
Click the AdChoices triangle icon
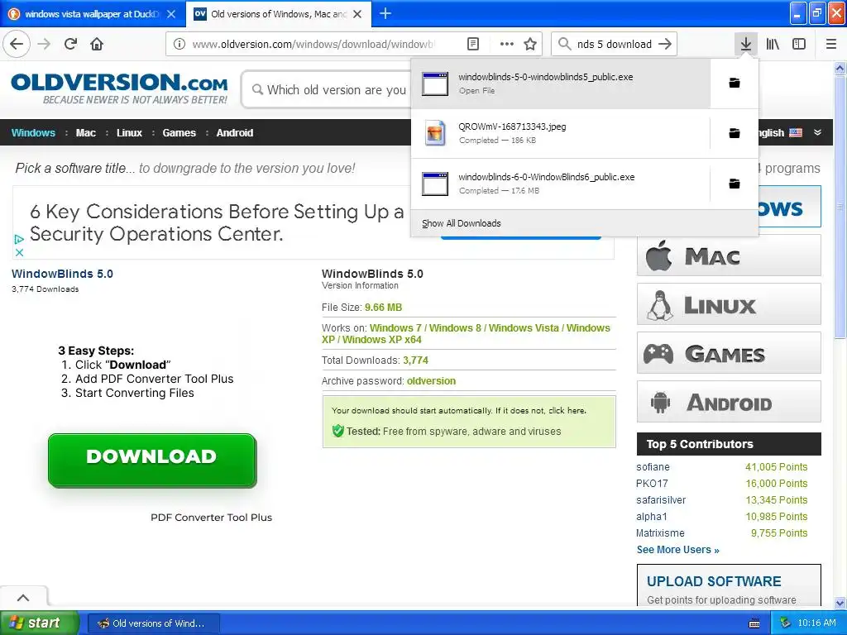[x=19, y=239]
